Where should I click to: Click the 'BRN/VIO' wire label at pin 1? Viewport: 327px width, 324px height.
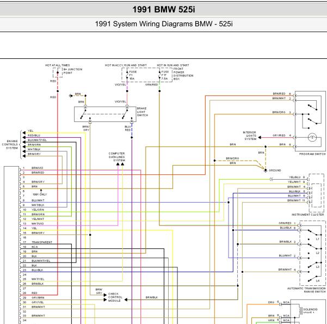tap(38, 168)
